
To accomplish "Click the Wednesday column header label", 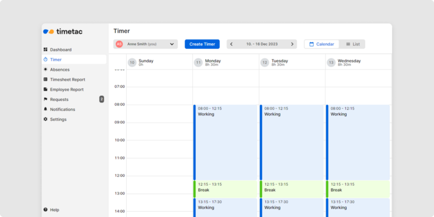I will tap(349, 61).
